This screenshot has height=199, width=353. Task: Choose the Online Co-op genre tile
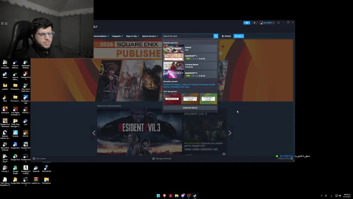(x=172, y=99)
